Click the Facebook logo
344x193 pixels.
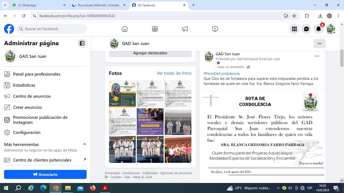(9, 29)
